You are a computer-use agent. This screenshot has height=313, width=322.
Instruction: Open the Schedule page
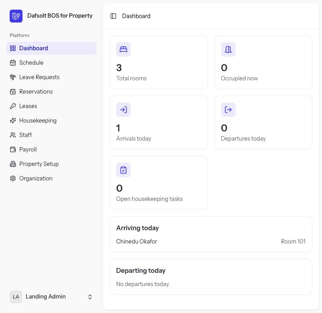coord(51,63)
